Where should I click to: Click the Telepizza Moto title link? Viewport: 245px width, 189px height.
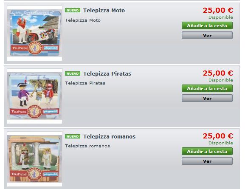pos(104,11)
